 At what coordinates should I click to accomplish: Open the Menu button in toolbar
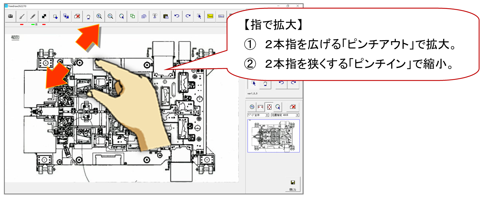point(221,16)
